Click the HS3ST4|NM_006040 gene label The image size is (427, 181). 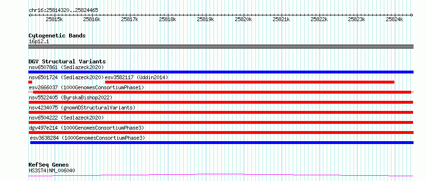52,170
